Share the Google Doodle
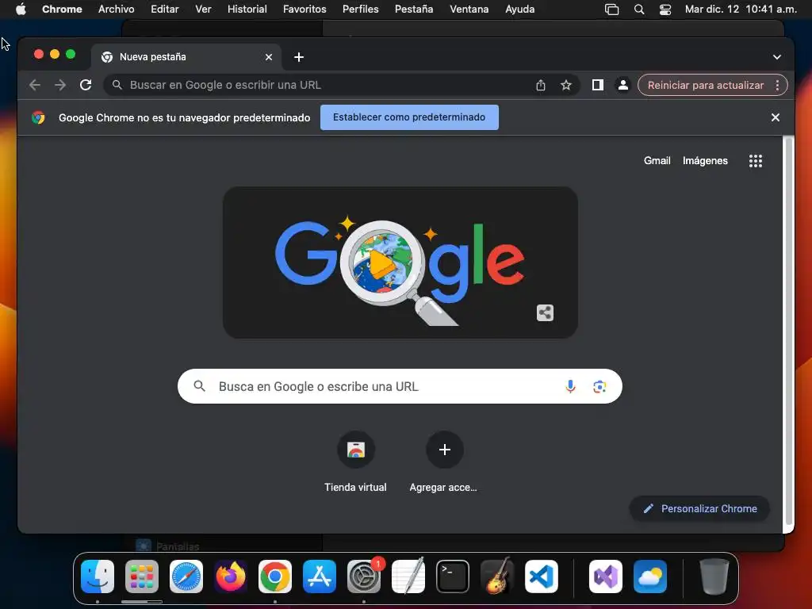The height and width of the screenshot is (609, 812). coord(545,312)
